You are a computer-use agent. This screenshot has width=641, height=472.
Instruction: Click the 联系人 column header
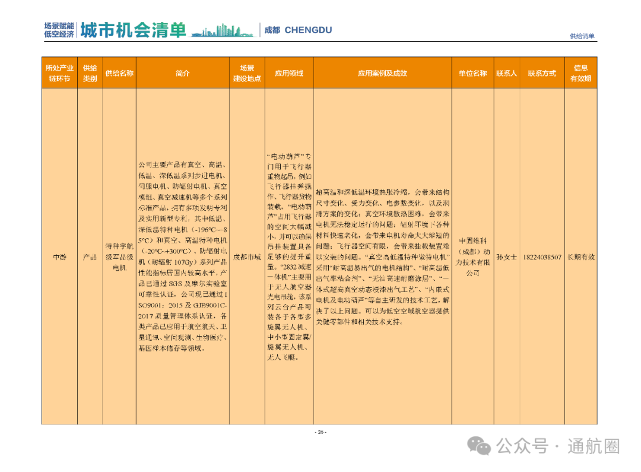[x=507, y=73]
